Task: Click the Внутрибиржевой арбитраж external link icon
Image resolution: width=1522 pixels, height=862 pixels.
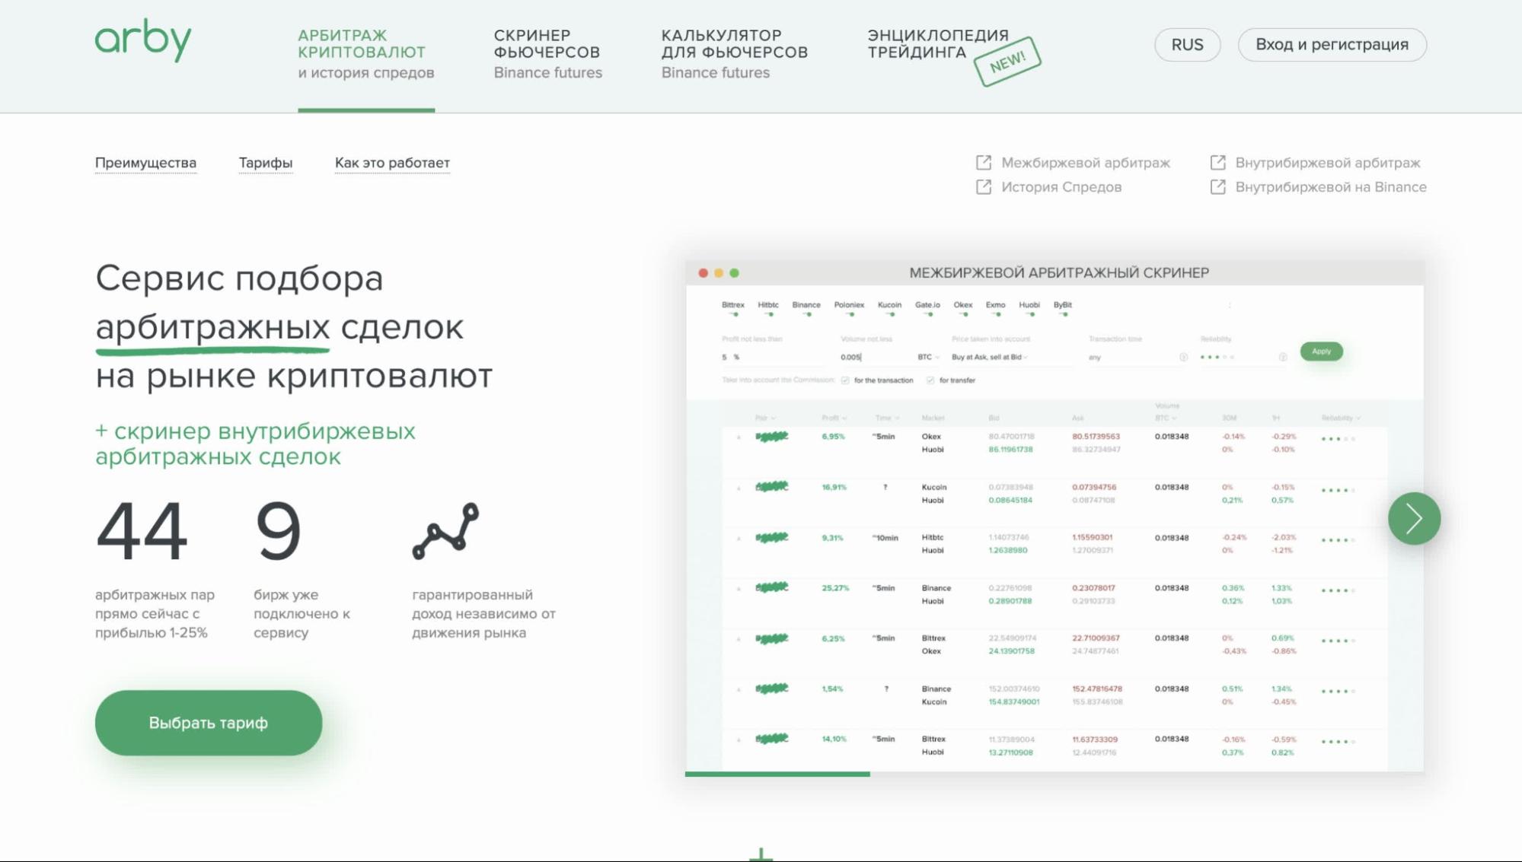Action: click(x=1217, y=163)
